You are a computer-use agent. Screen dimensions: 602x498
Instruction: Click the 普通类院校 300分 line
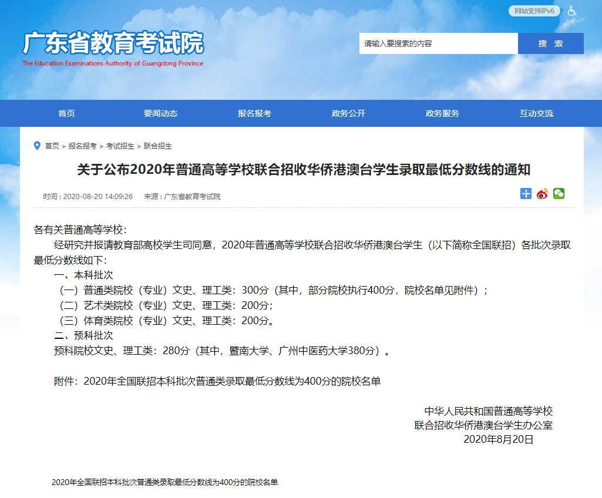tap(273, 290)
